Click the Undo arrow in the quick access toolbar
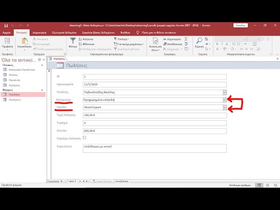The width and height of the screenshot is (280, 210). (13, 26)
